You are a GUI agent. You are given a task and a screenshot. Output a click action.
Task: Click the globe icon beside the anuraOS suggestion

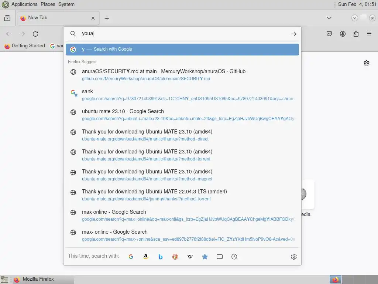click(x=73, y=72)
